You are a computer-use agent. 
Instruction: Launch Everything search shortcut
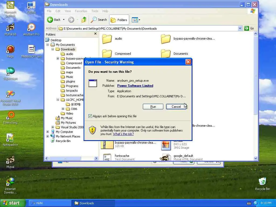tap(10, 118)
